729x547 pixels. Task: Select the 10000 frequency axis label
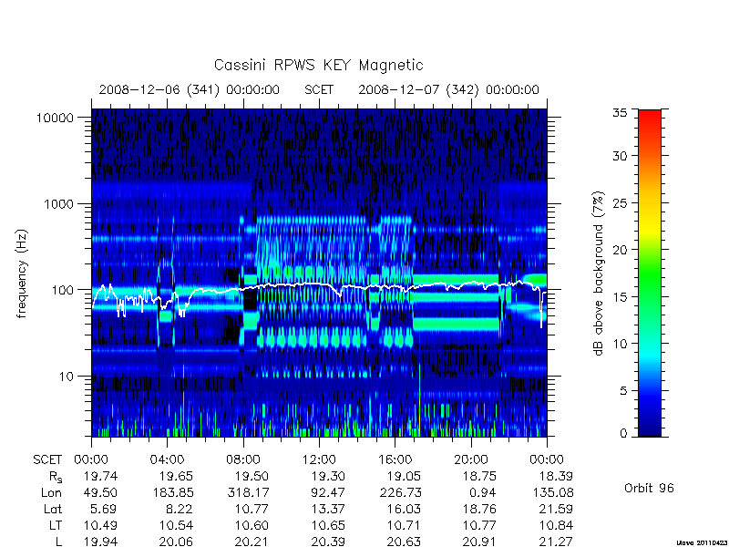(55, 118)
